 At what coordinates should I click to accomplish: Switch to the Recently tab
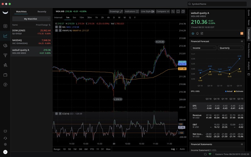[x=42, y=12]
